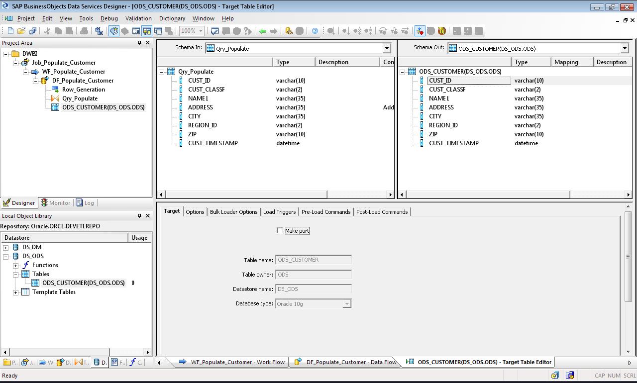This screenshot has height=383, width=637.
Task: Click the Save All toolbar icon
Action: 33,31
